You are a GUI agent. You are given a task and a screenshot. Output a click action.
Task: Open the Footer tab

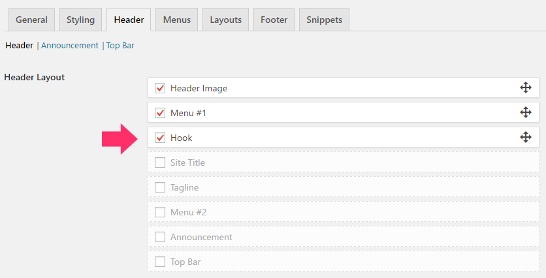274,20
